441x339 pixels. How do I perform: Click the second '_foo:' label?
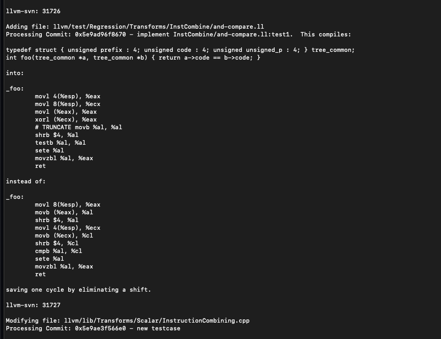(x=15, y=197)
